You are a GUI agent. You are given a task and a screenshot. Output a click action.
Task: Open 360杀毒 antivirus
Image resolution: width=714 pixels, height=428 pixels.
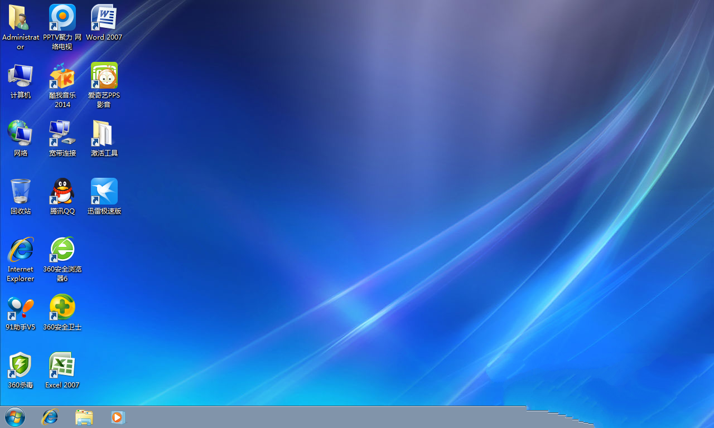pyautogui.click(x=20, y=365)
